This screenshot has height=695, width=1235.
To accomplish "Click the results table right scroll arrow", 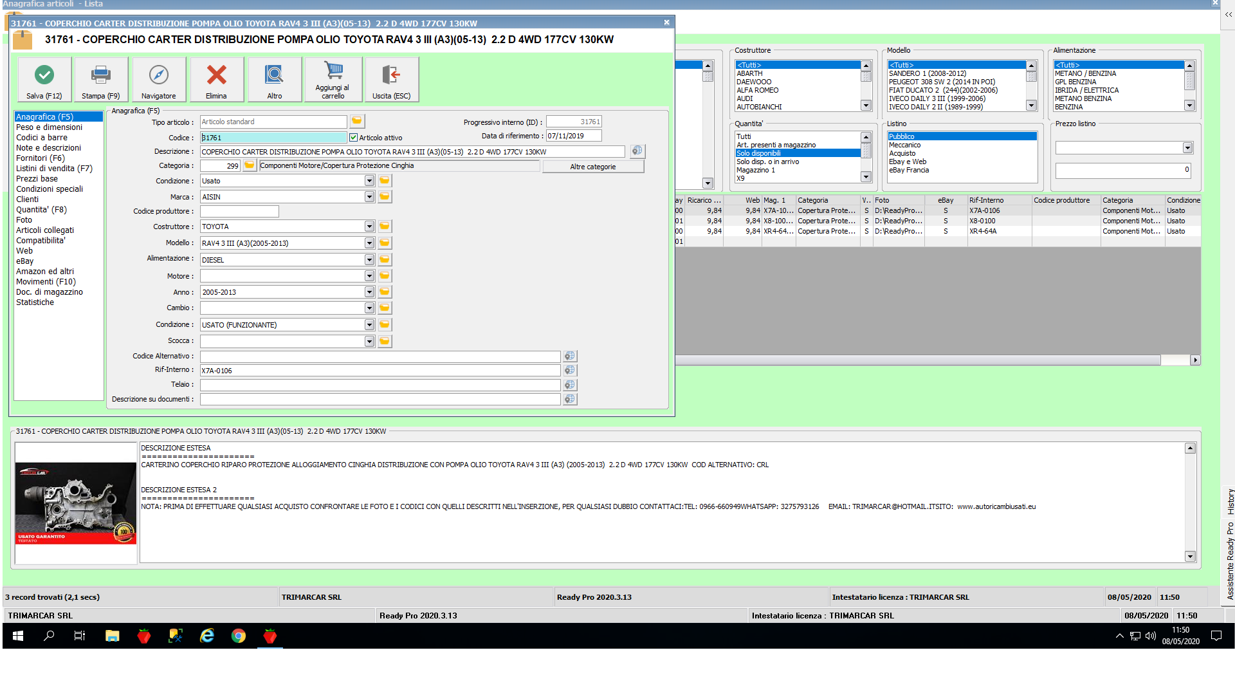I will (x=1196, y=360).
